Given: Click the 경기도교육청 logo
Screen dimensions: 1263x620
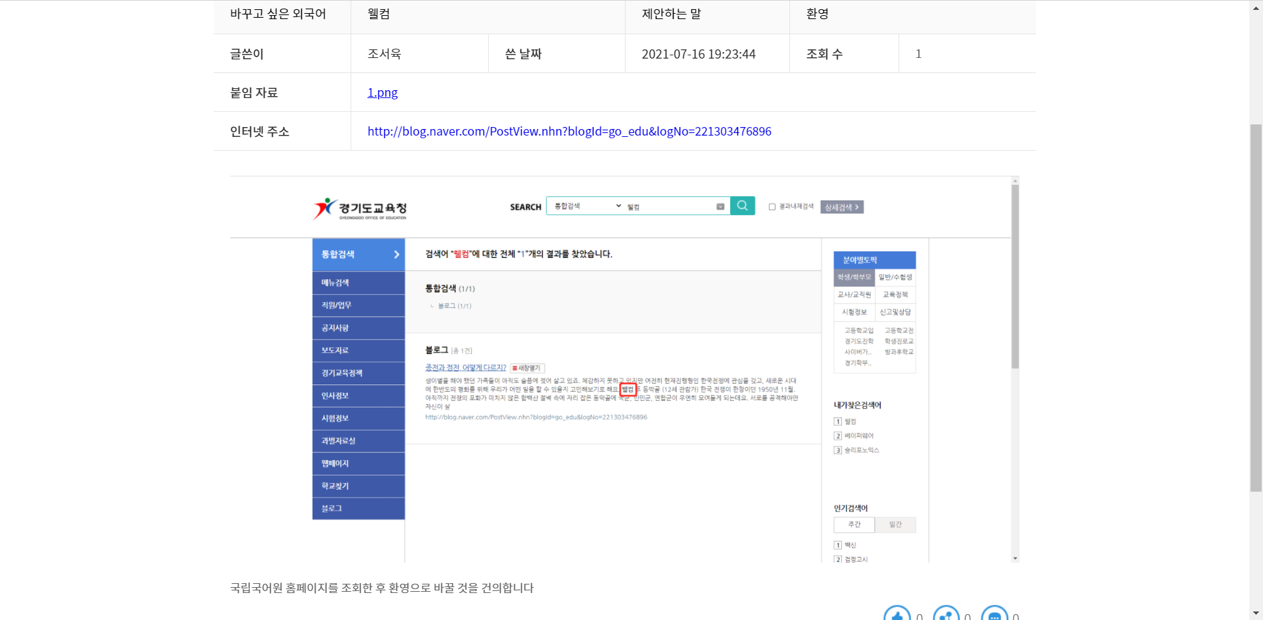Looking at the screenshot, I should tap(360, 209).
